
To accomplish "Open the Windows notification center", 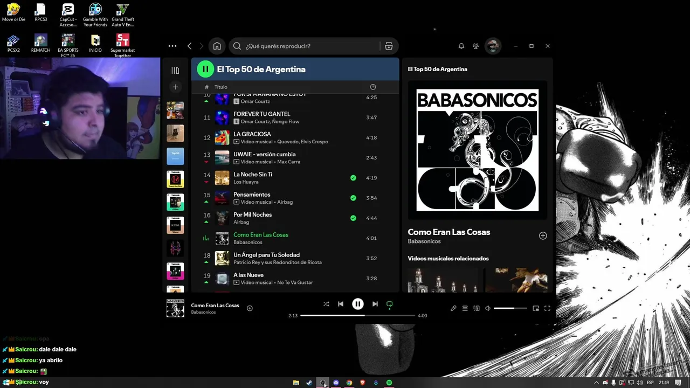I will coord(678,383).
